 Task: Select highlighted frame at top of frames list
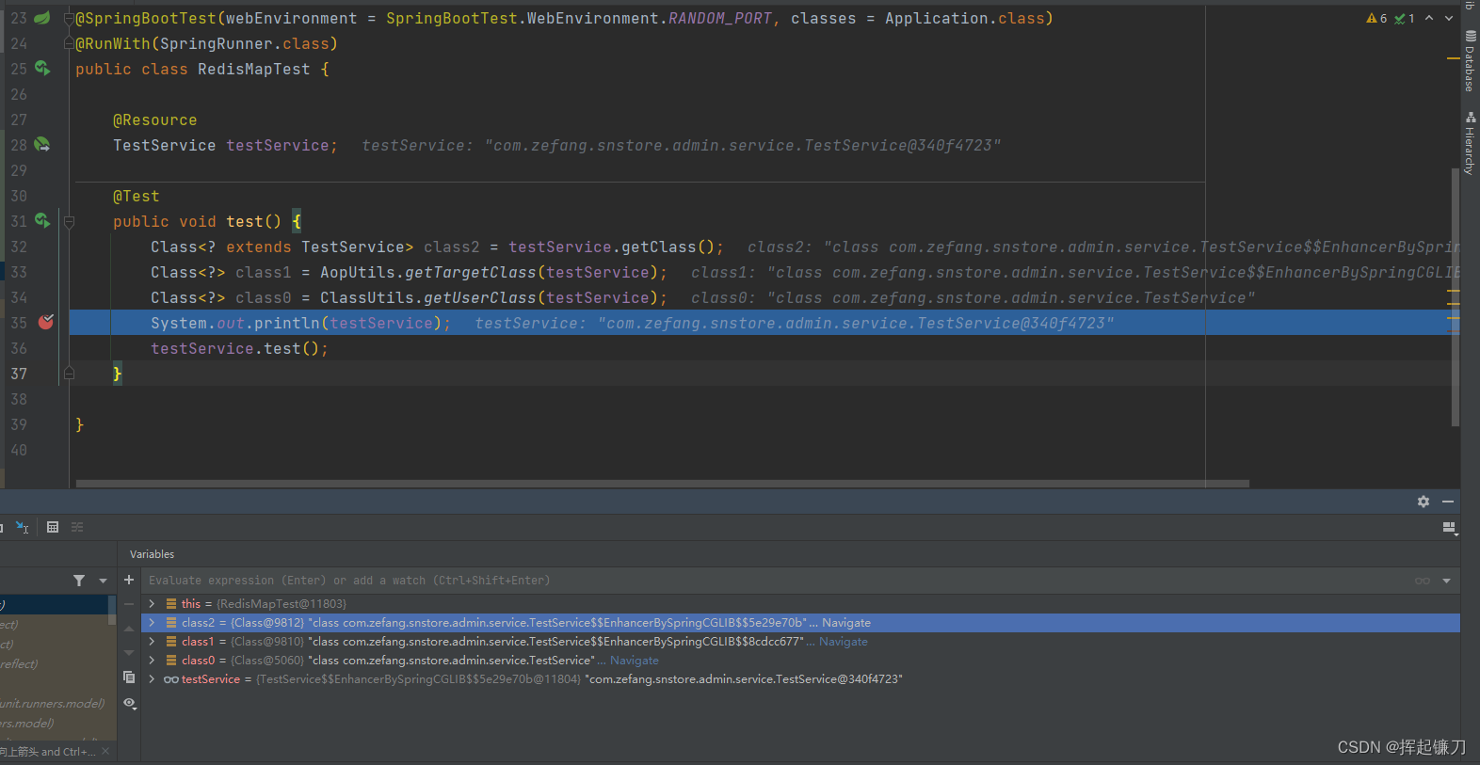click(x=54, y=604)
